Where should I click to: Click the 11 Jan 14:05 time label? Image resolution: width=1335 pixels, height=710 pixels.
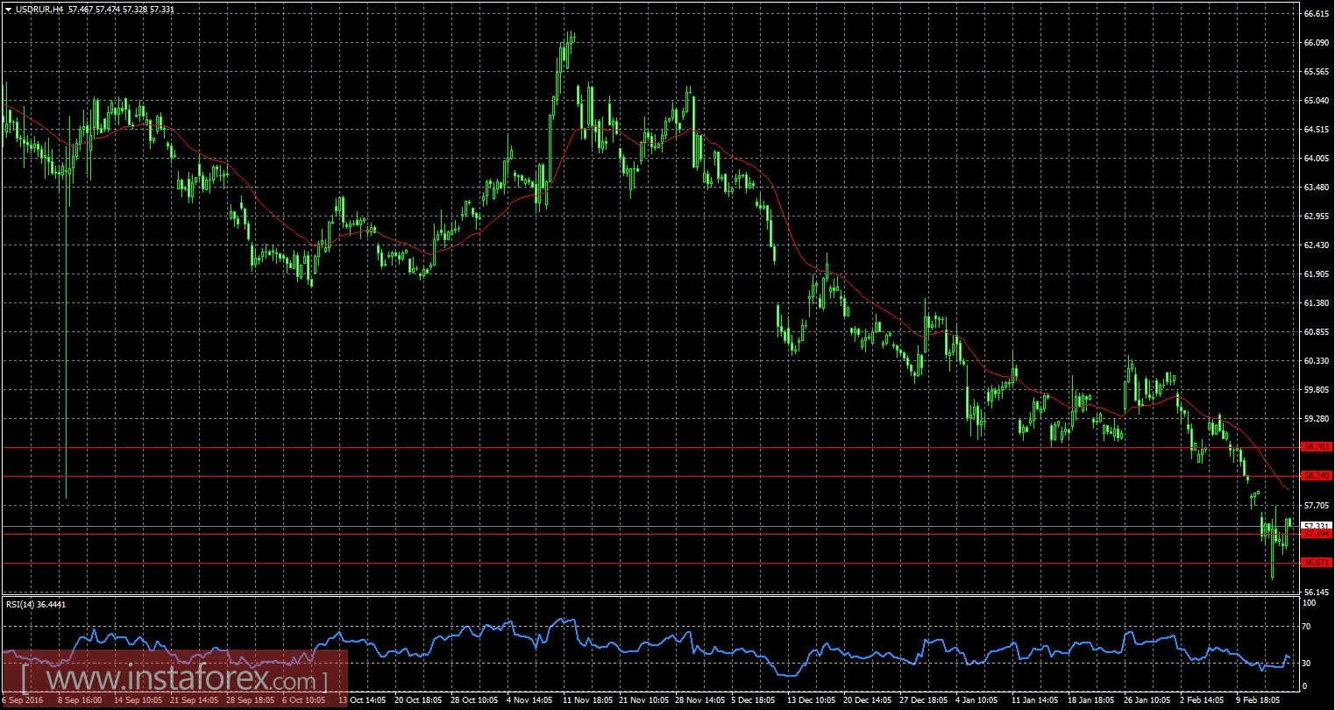pyautogui.click(x=1036, y=701)
